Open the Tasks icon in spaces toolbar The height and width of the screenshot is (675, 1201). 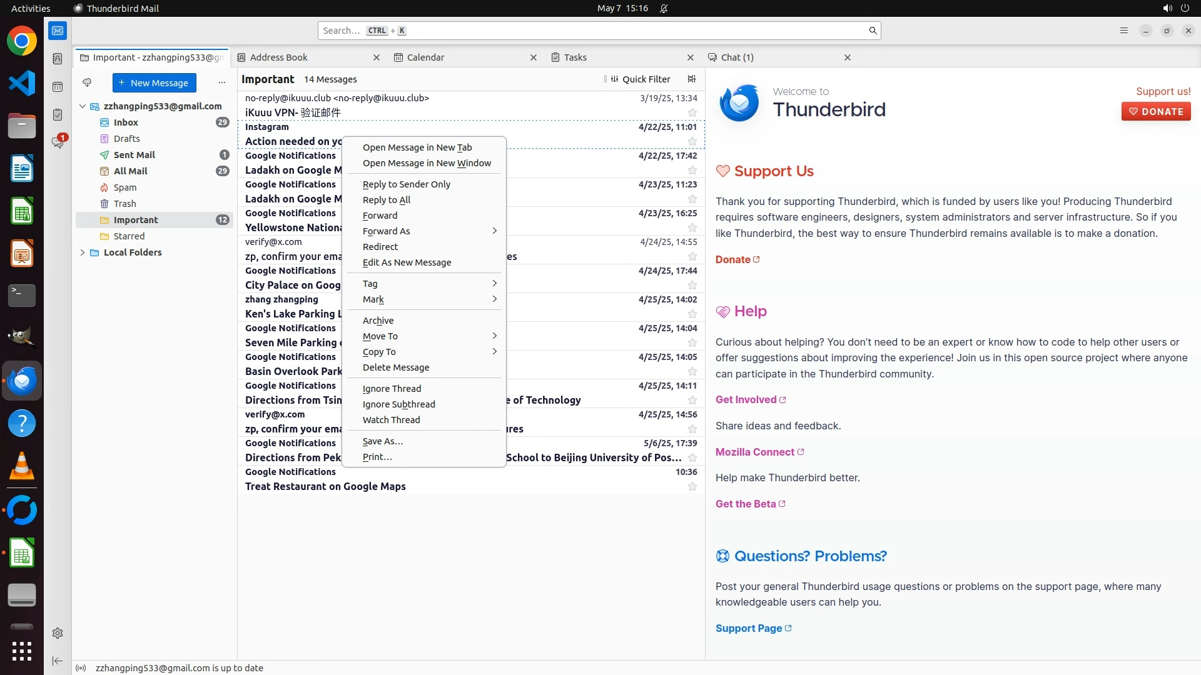pyautogui.click(x=58, y=115)
